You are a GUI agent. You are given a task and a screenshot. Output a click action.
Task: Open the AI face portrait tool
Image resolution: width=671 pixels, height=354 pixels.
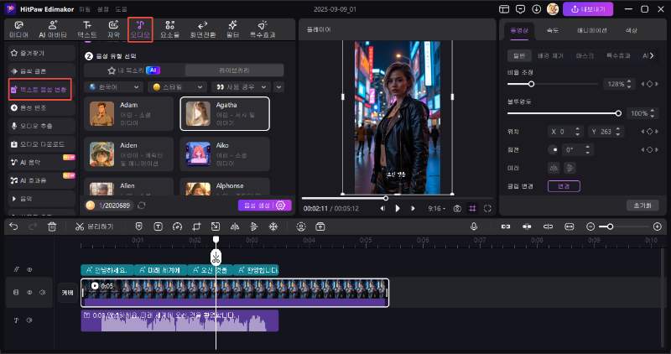click(301, 226)
